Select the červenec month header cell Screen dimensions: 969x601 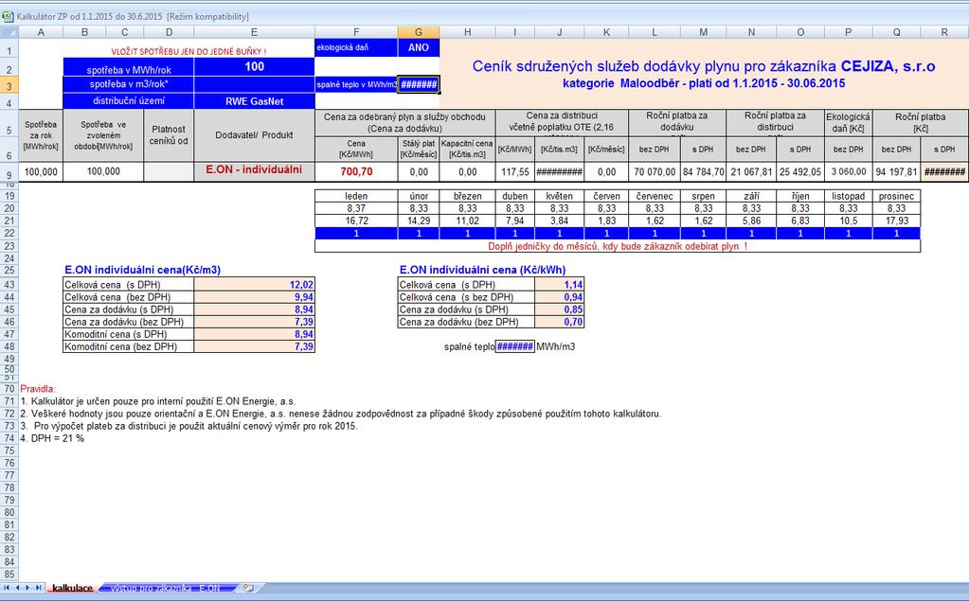[655, 197]
